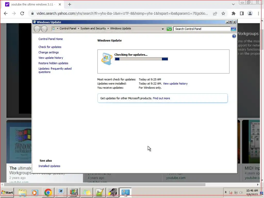The height and width of the screenshot is (198, 264).
Task: Click Chrome address bar URL
Action: (122, 13)
